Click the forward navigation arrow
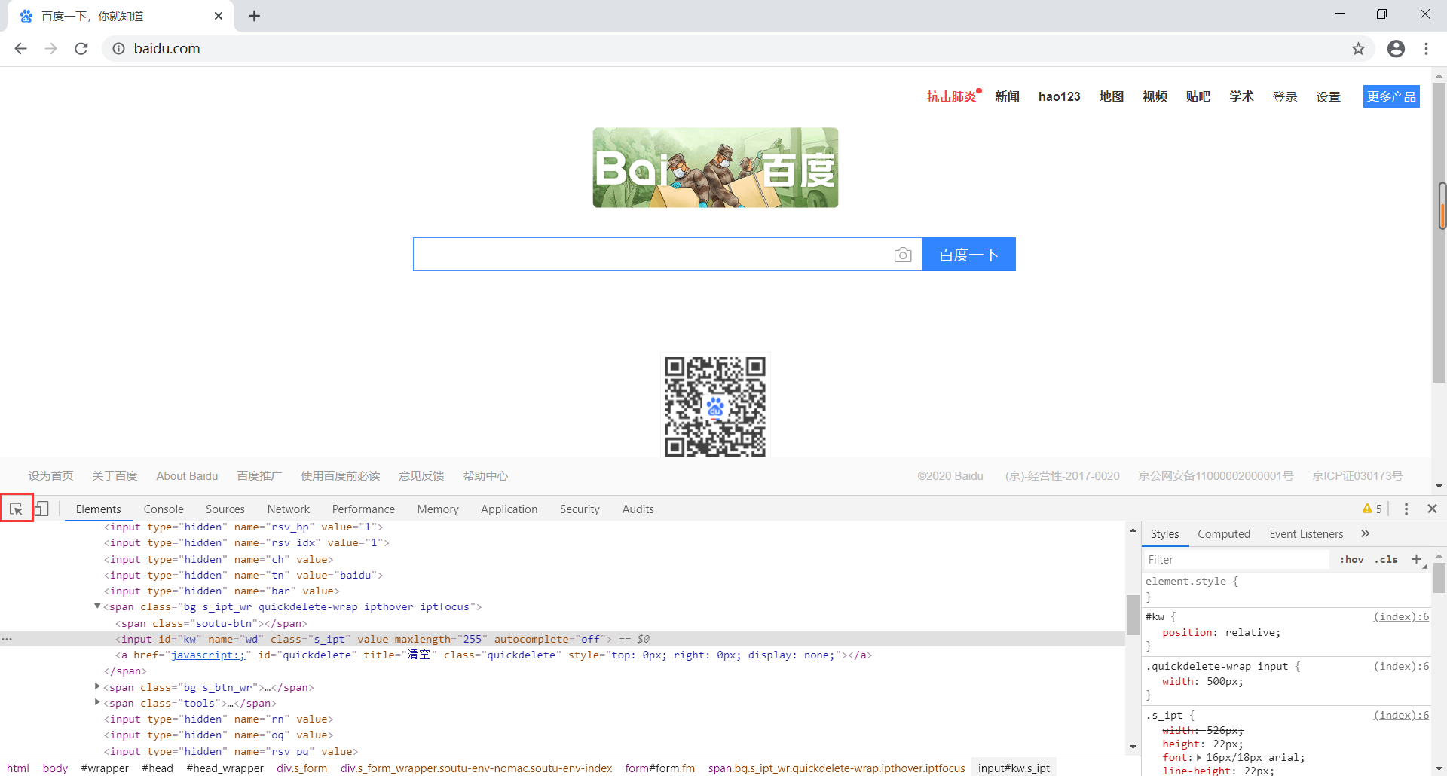The width and height of the screenshot is (1447, 776). (50, 49)
